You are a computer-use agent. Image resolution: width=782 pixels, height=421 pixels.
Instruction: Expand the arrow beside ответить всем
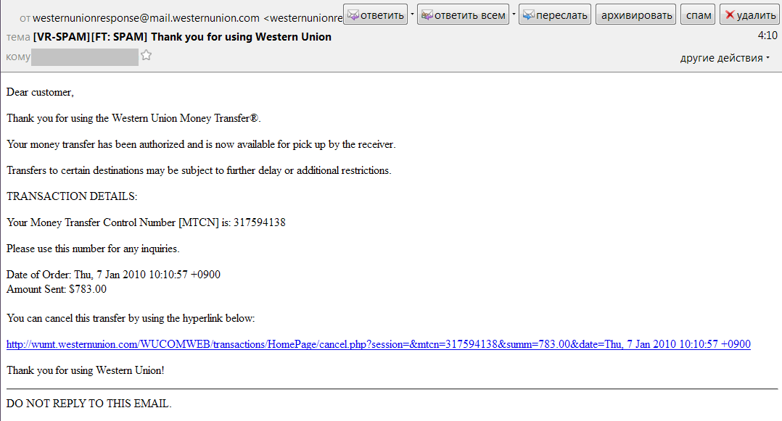pyautogui.click(x=514, y=14)
